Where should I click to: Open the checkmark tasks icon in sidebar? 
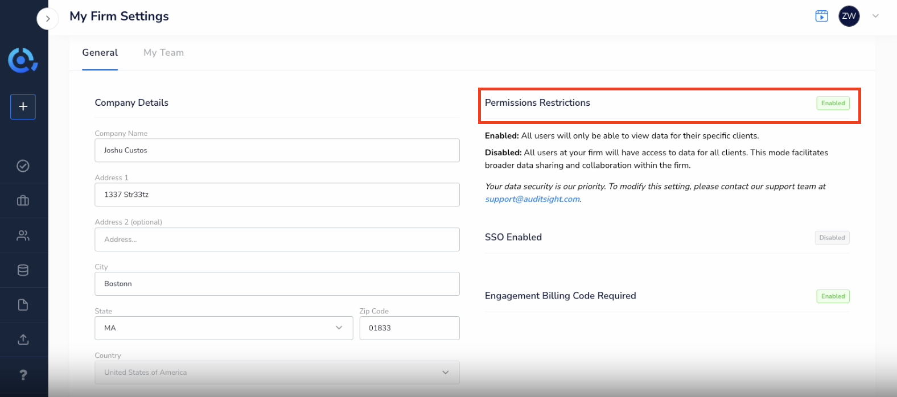pyautogui.click(x=23, y=166)
